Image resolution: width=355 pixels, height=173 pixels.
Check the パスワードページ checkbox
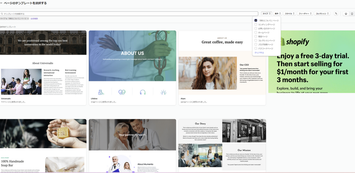256,48
